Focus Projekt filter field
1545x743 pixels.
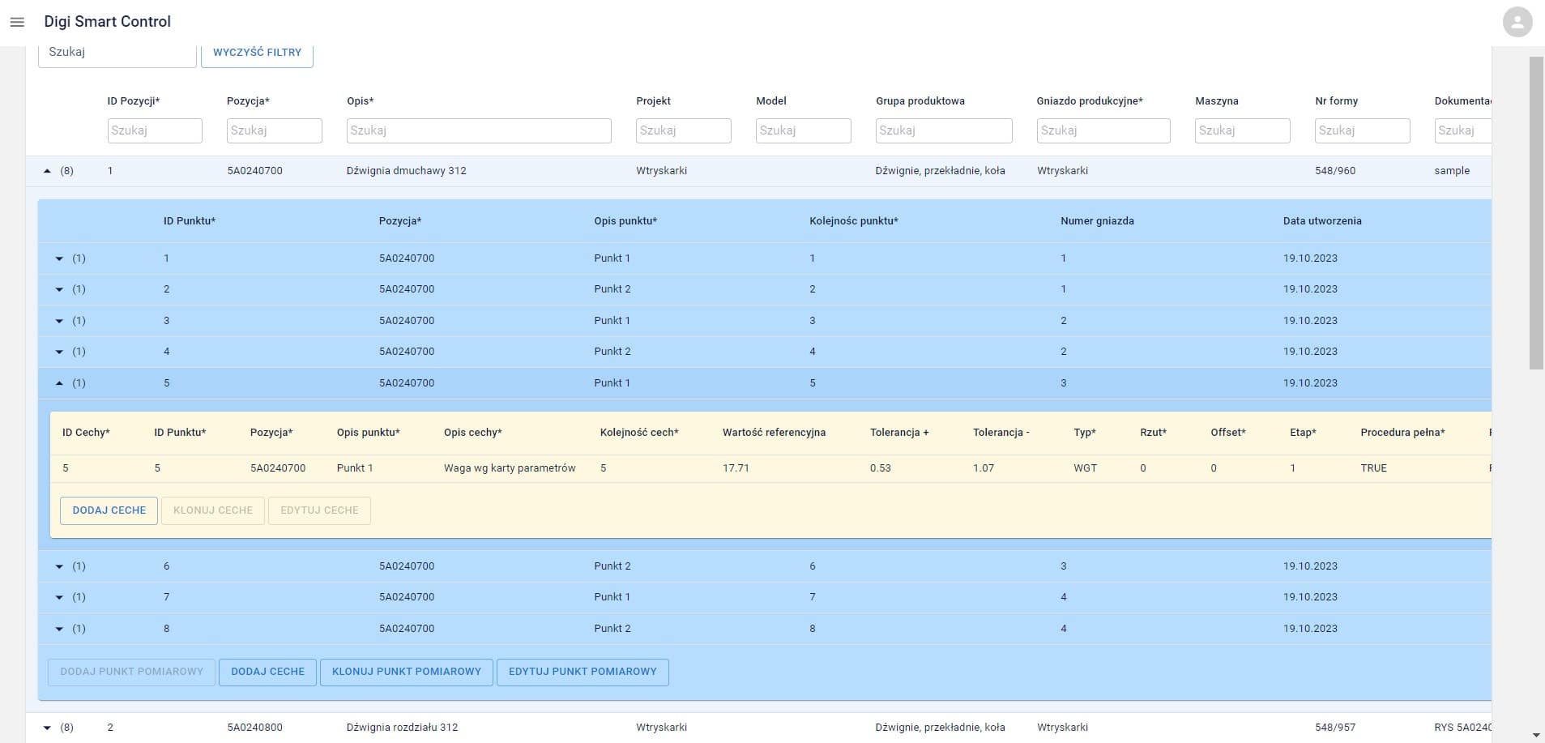point(684,130)
